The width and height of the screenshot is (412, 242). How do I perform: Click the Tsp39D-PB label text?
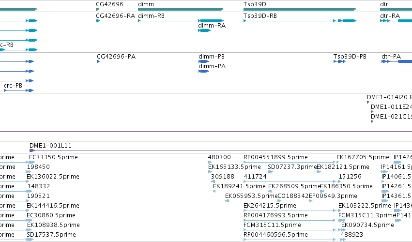350,57
